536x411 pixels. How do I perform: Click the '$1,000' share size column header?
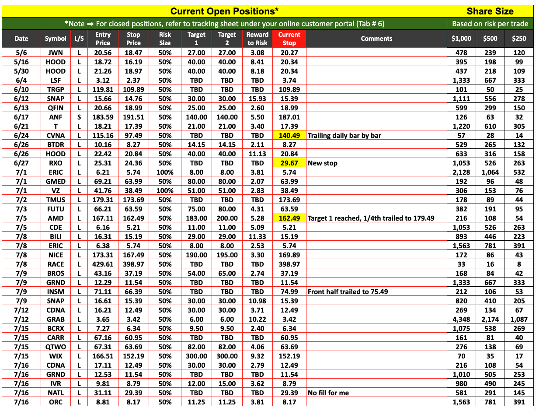pos(461,39)
